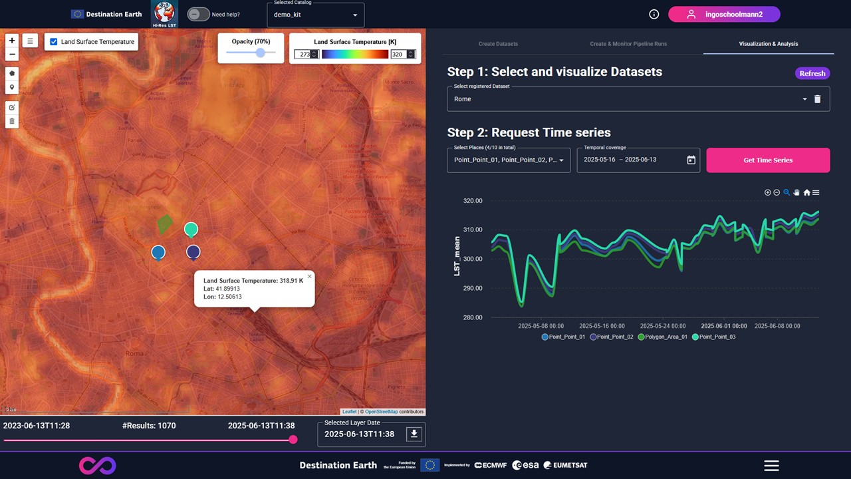The width and height of the screenshot is (851, 479).
Task: Uncheck the Land Surface Temperature layer checkbox
Action: [x=55, y=41]
